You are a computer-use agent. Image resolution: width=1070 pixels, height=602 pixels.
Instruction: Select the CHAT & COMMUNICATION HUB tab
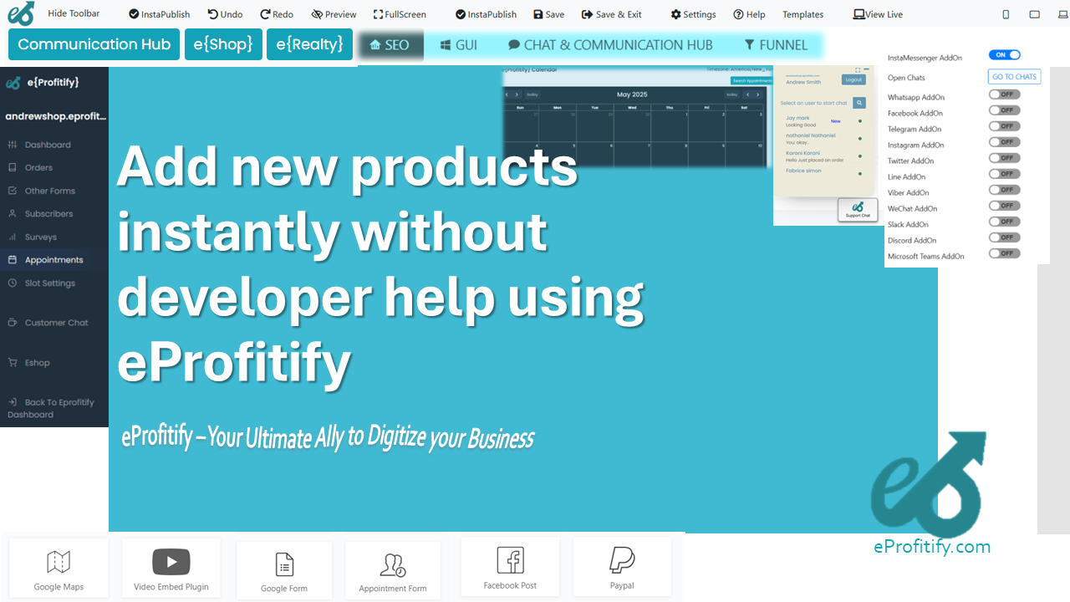click(x=610, y=45)
